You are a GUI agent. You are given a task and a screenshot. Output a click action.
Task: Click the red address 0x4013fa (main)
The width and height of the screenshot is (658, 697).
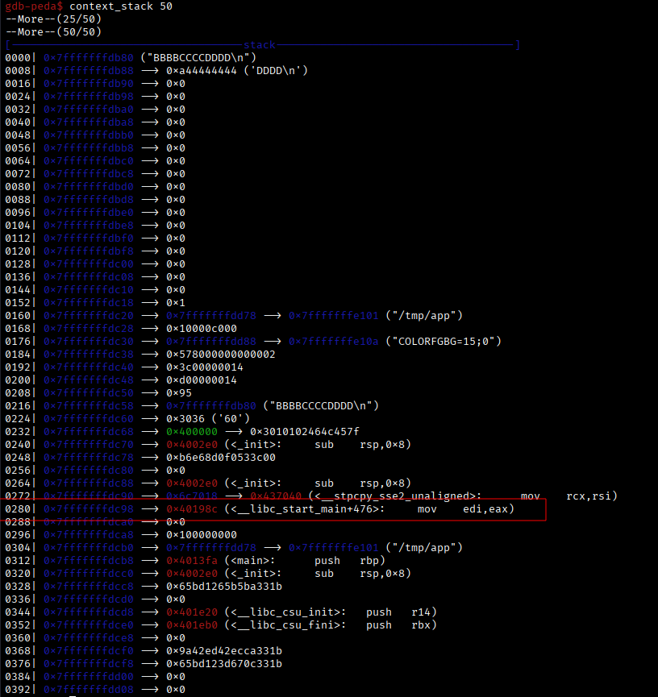pos(192,561)
